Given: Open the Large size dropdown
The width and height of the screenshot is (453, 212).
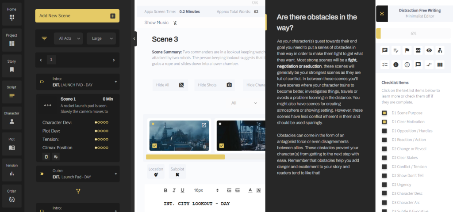Looking at the screenshot, I should 101,38.
